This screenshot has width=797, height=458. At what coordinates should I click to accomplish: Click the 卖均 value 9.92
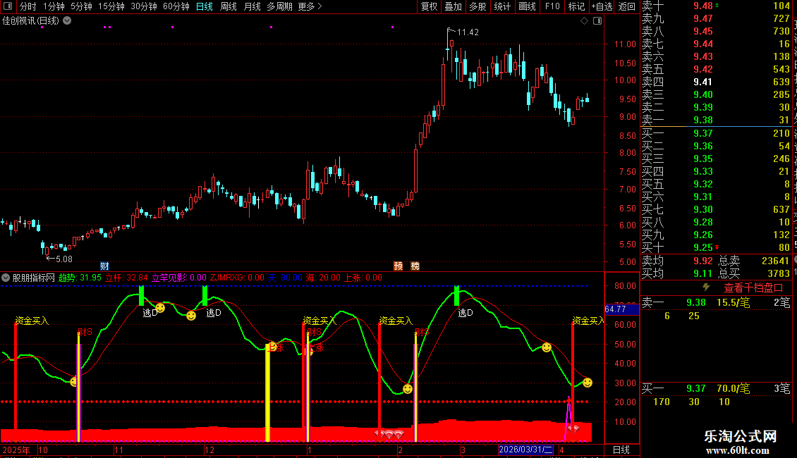[703, 261]
